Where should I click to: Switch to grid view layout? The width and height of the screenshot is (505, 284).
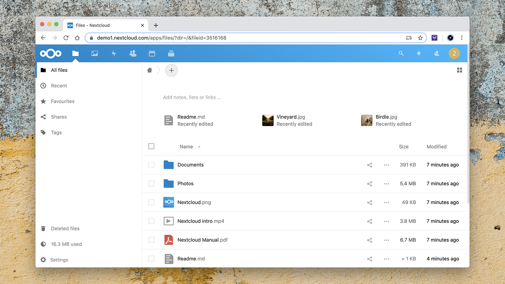[460, 70]
